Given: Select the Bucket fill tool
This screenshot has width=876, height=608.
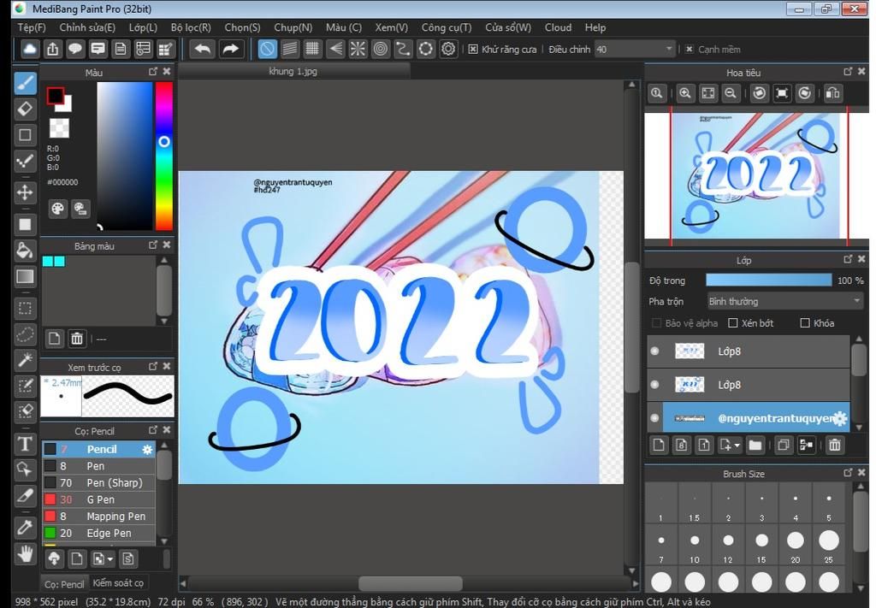Looking at the screenshot, I should click(x=25, y=251).
